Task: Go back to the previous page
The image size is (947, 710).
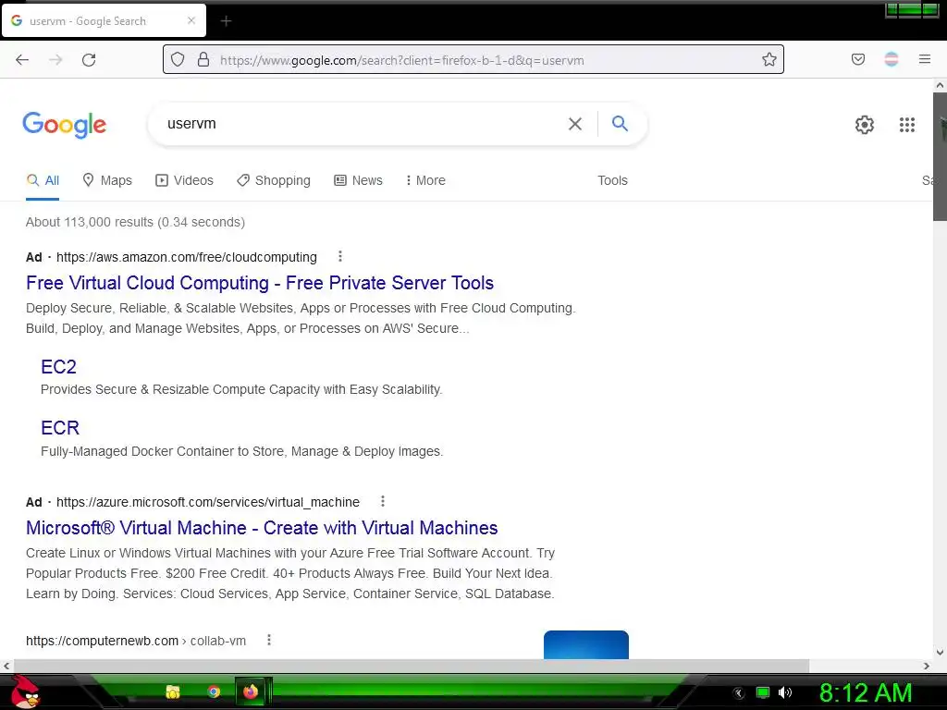Action: coord(22,59)
